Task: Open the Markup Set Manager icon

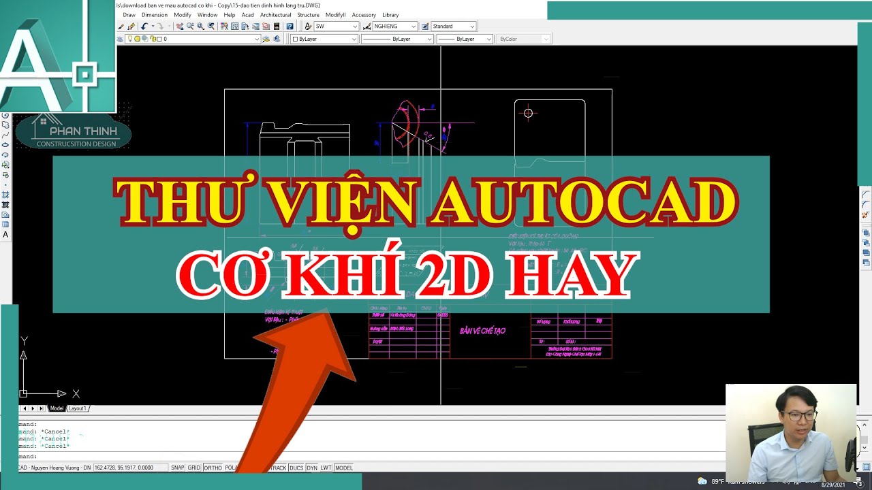Action: point(266,27)
